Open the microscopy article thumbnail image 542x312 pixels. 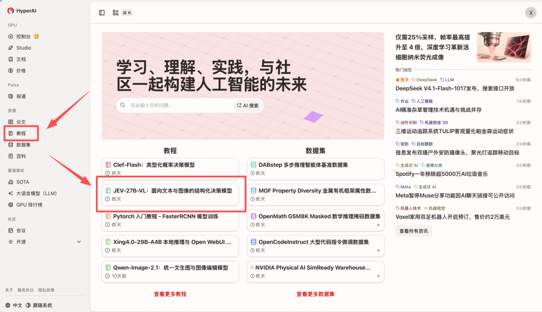click(x=504, y=47)
